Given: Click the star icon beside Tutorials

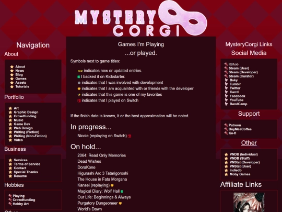Looking at the screenshot, I should pyautogui.click(x=12, y=86).
